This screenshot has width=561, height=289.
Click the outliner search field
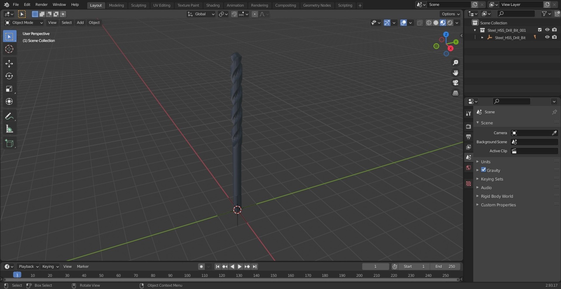click(x=516, y=14)
